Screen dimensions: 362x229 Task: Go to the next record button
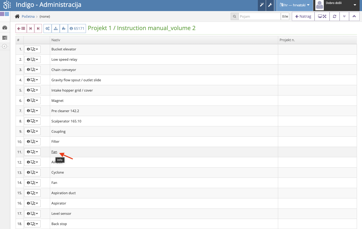(38, 28)
